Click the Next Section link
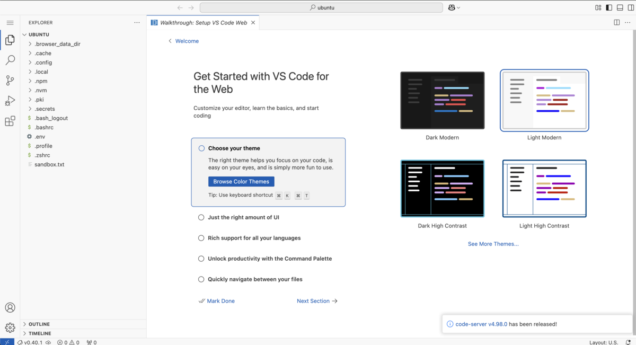 click(x=317, y=301)
